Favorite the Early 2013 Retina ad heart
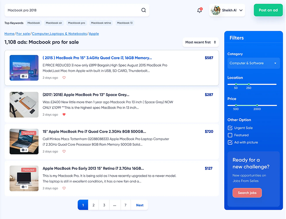The width and height of the screenshot is (286, 219). pyautogui.click(x=64, y=188)
